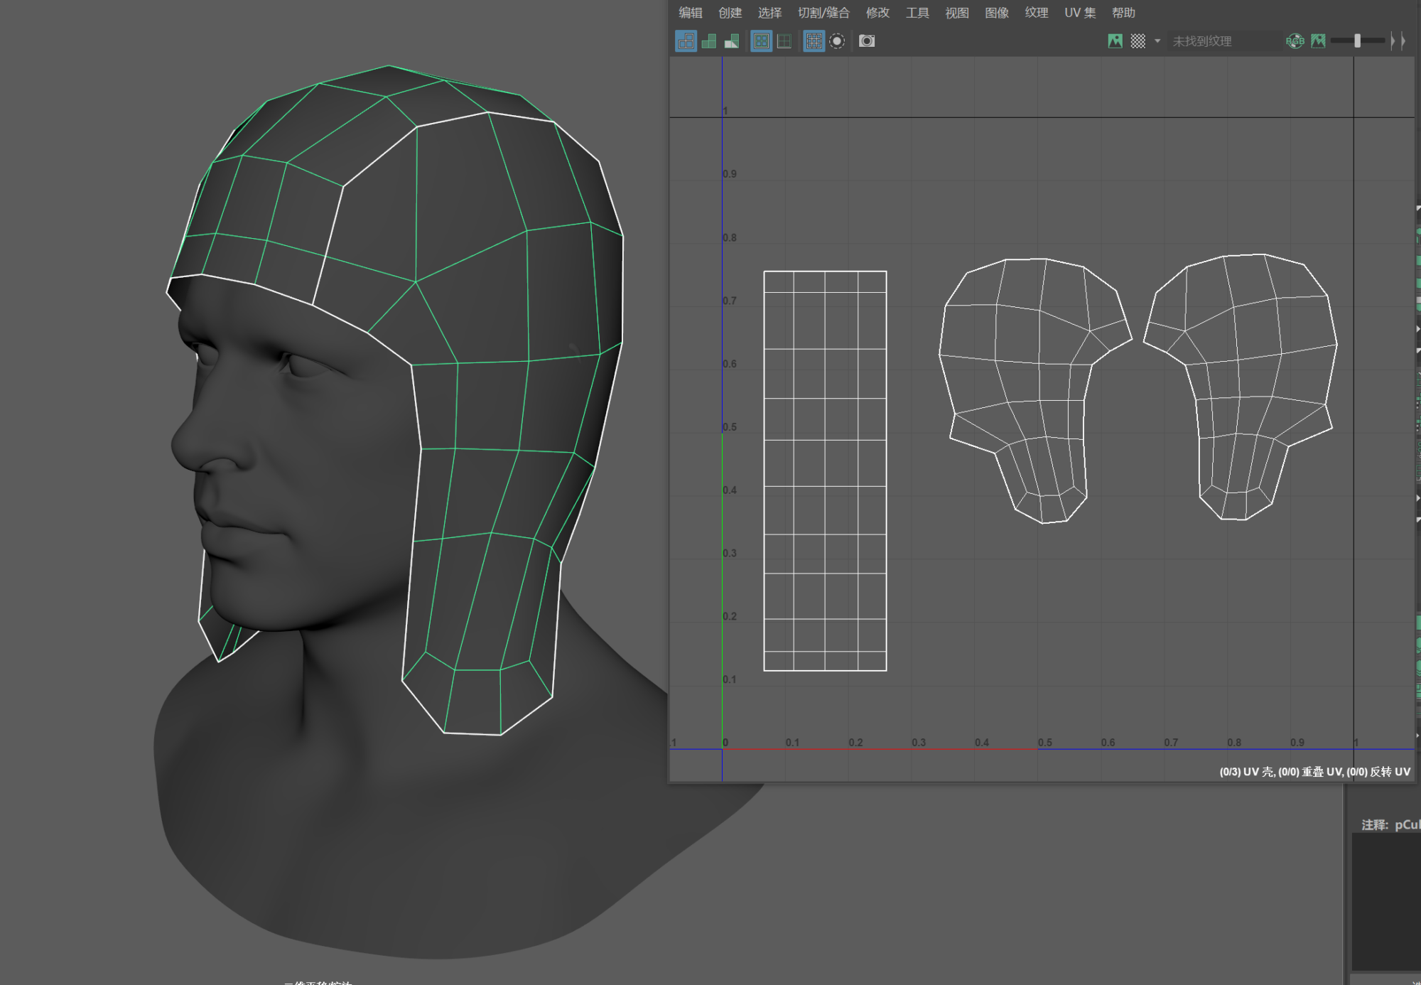Toggle the texture borders icon
Viewport: 1421px width, 985px height.
tap(761, 41)
